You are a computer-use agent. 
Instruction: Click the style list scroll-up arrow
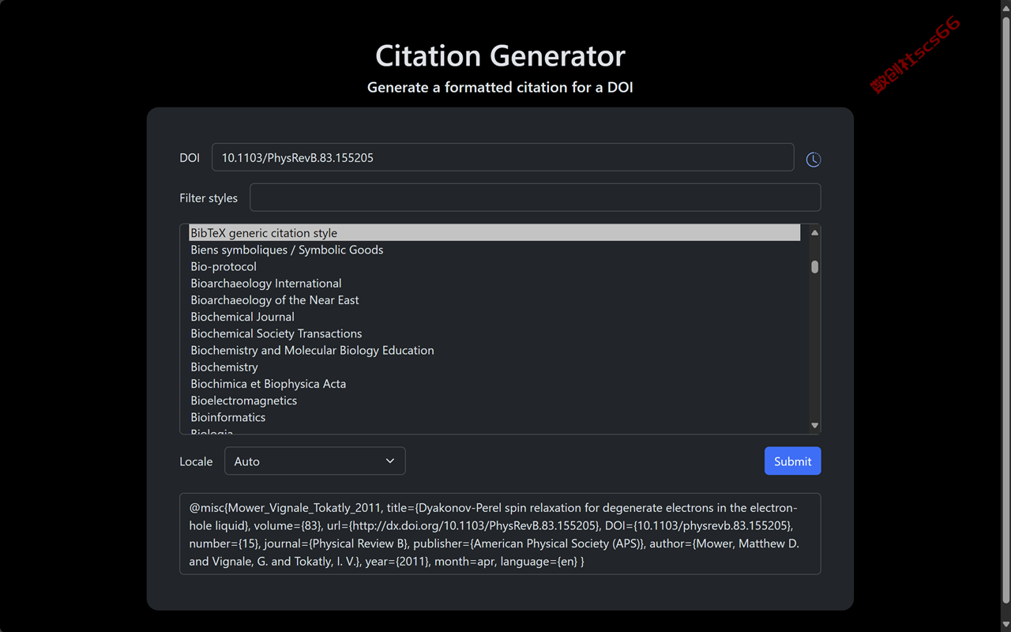click(x=814, y=232)
